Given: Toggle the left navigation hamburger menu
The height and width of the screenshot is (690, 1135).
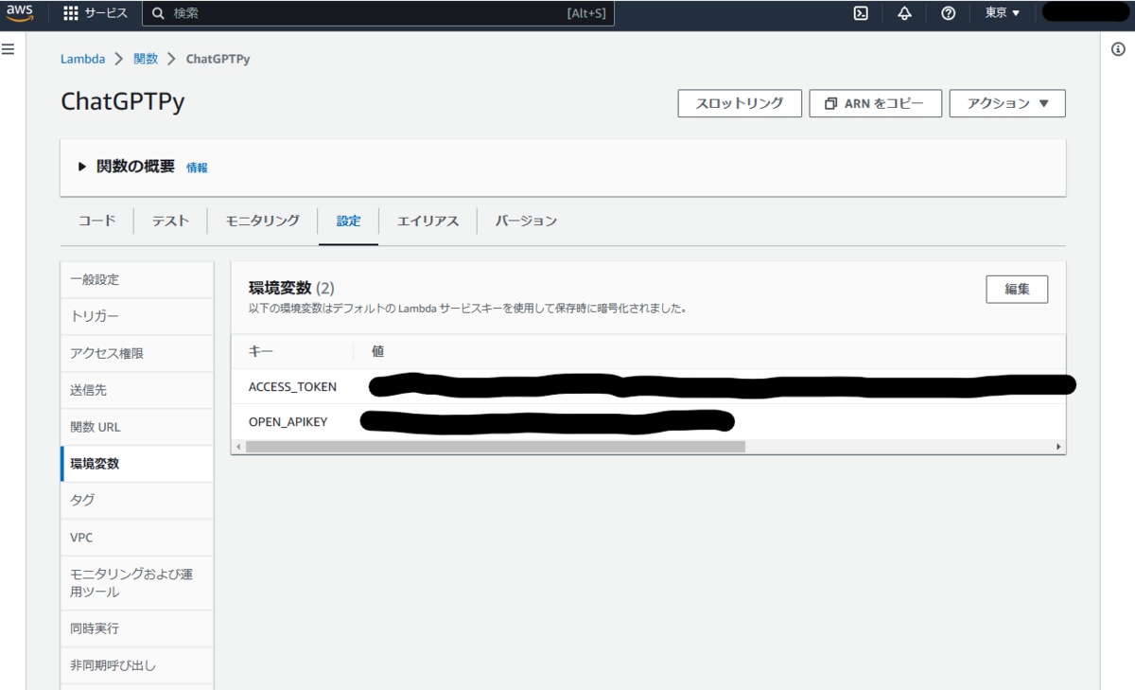Looking at the screenshot, I should (8, 49).
